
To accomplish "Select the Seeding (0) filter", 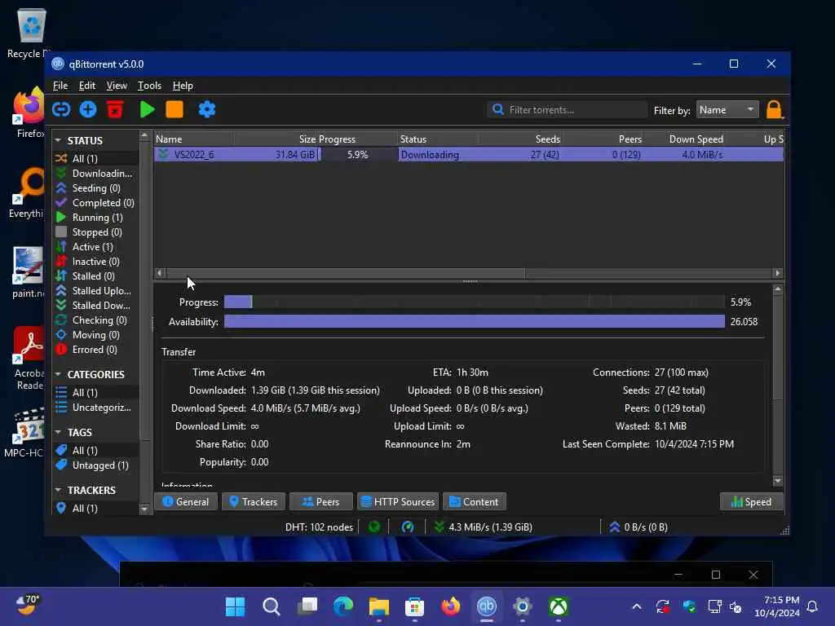I will click(x=96, y=188).
